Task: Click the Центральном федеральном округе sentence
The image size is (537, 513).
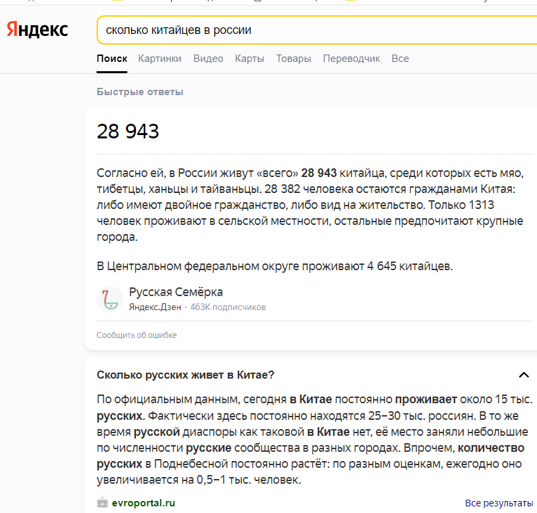Action: click(274, 266)
